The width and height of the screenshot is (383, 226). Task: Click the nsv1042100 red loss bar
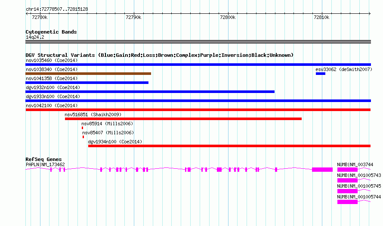click(198, 110)
